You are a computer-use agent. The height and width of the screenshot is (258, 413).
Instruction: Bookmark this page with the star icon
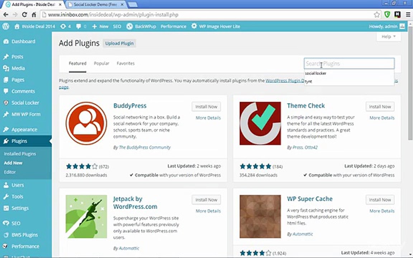377,15
